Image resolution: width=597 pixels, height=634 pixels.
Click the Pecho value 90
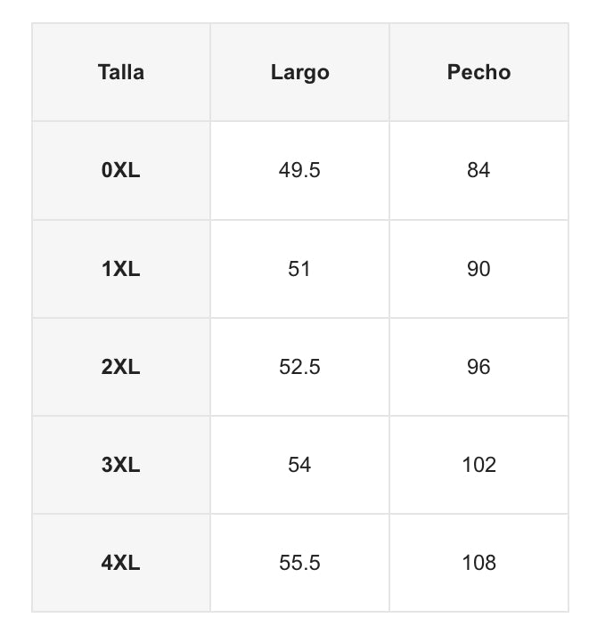point(478,269)
